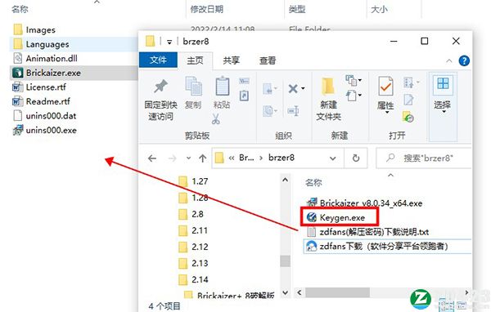Click the Copy (复制) ribbon icon

click(x=193, y=86)
